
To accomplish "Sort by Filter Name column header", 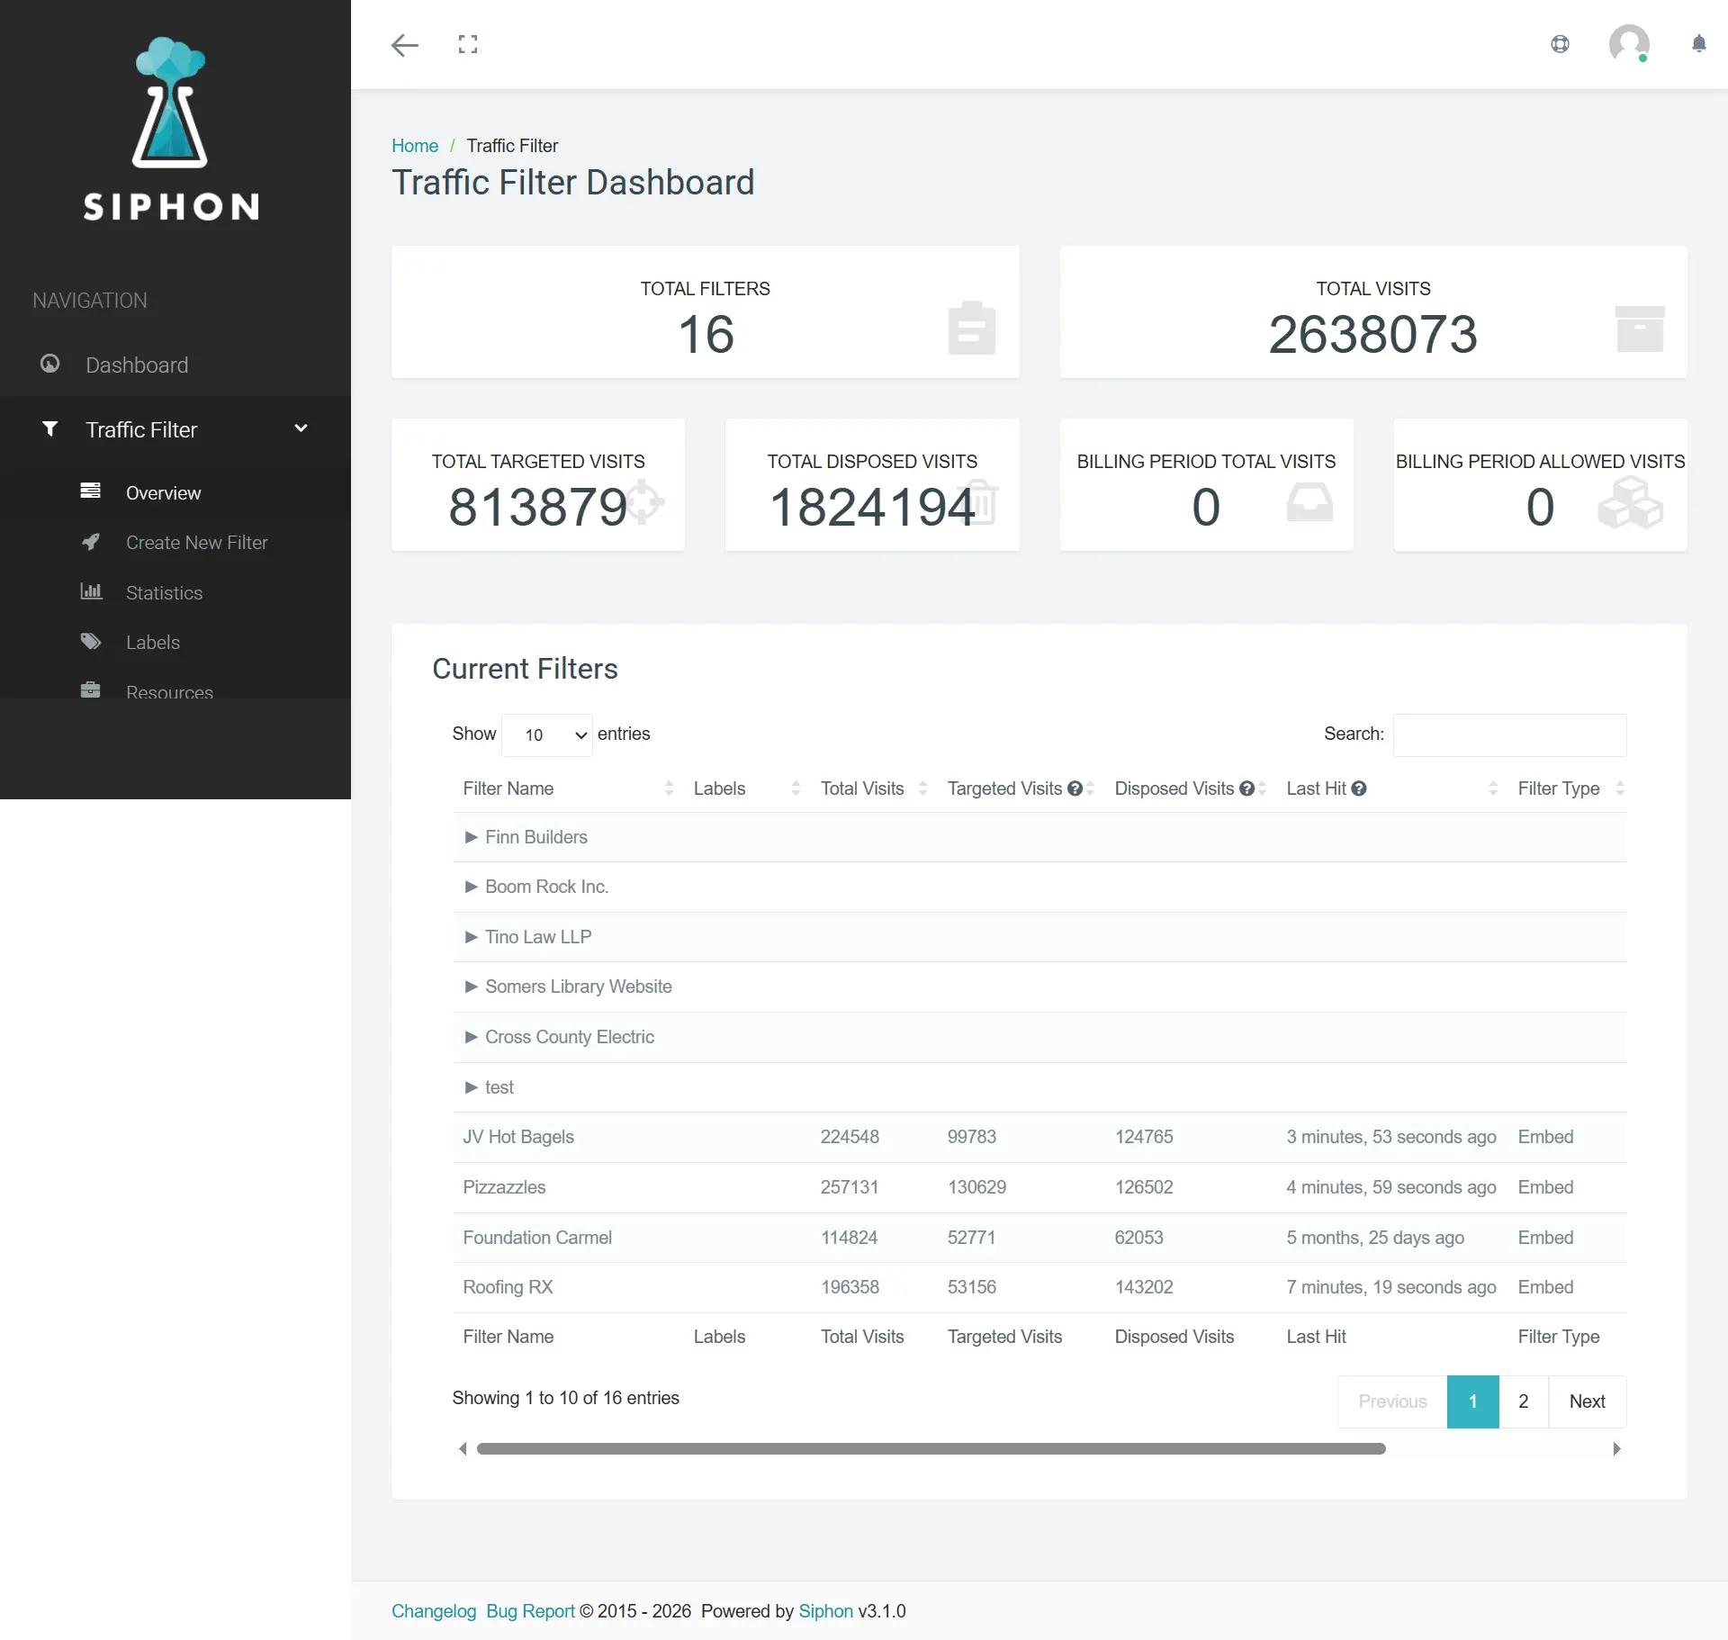I will pyautogui.click(x=568, y=788).
